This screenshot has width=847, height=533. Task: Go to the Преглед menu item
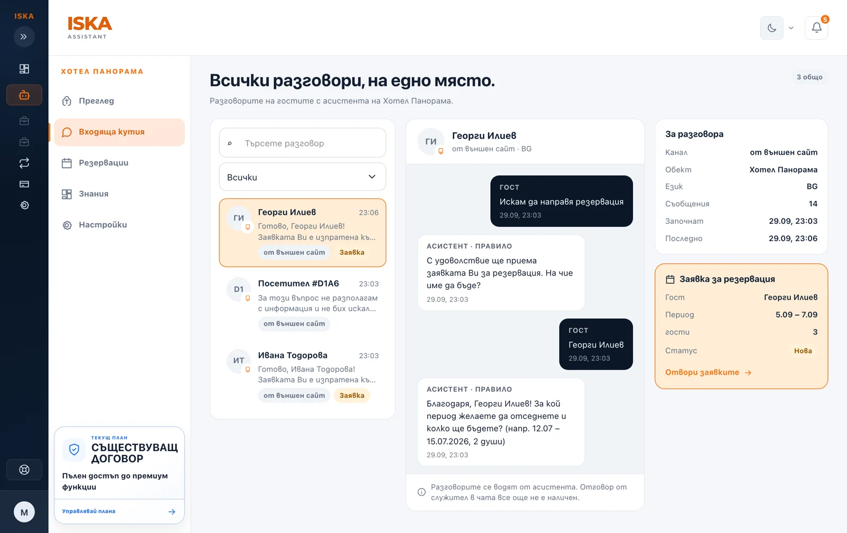(119, 101)
